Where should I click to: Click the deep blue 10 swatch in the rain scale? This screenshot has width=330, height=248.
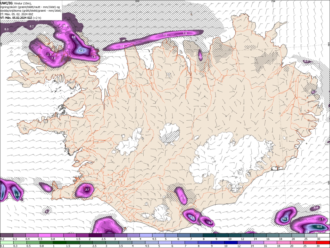point(231,243)
